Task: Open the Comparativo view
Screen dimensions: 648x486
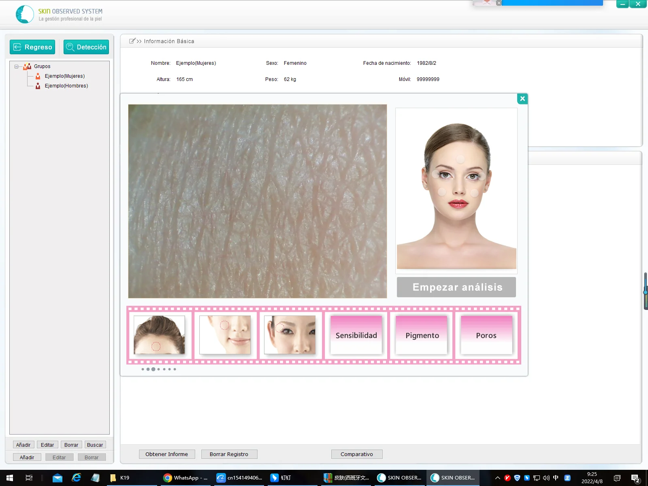Action: [x=356, y=454]
